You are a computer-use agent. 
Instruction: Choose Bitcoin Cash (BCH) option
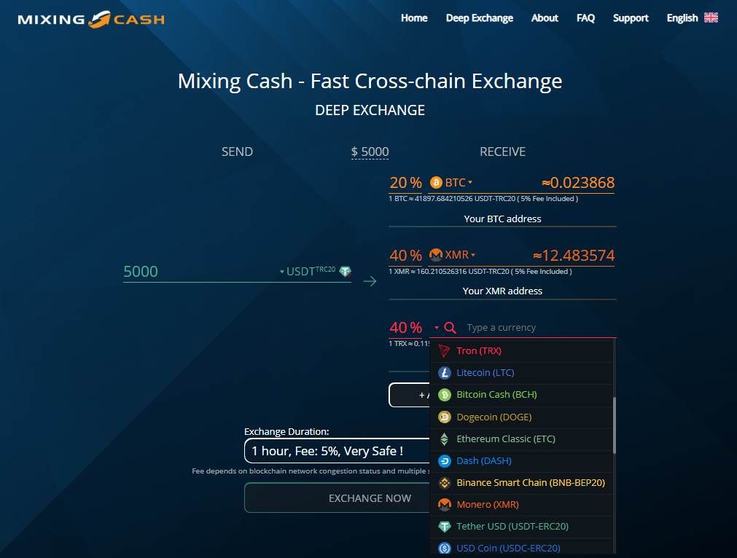coord(522,395)
